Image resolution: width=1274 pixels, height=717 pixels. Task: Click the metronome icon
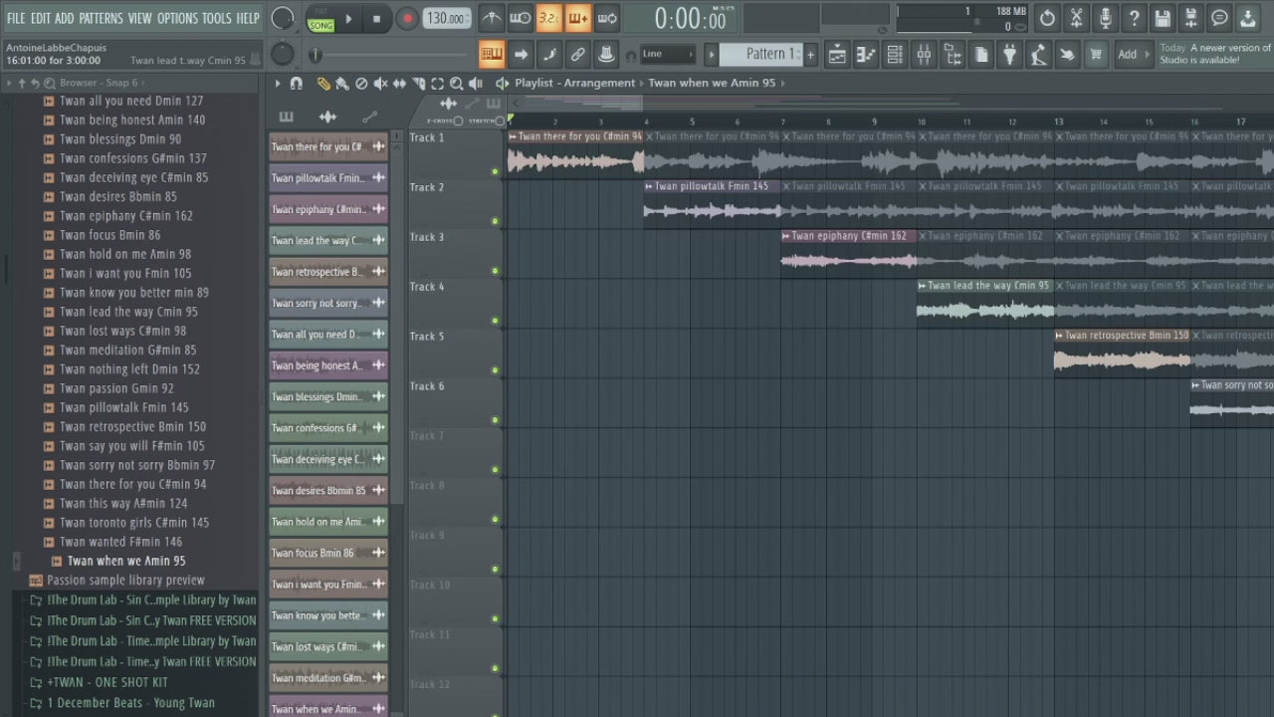(x=492, y=18)
